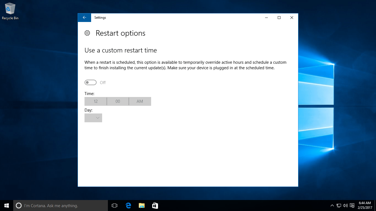Image resolution: width=376 pixels, height=211 pixels.
Task: Select the hour field showing 12
Action: point(96,101)
